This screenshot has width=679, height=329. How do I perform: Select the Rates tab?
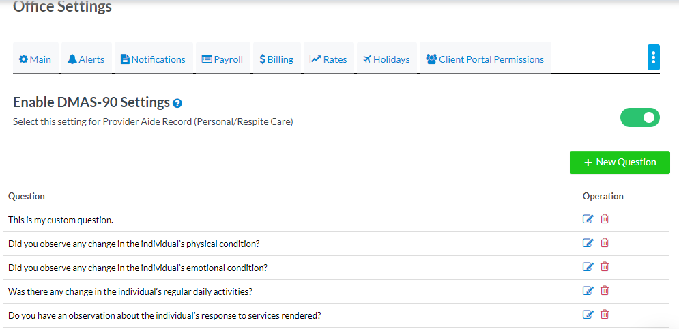(x=328, y=59)
